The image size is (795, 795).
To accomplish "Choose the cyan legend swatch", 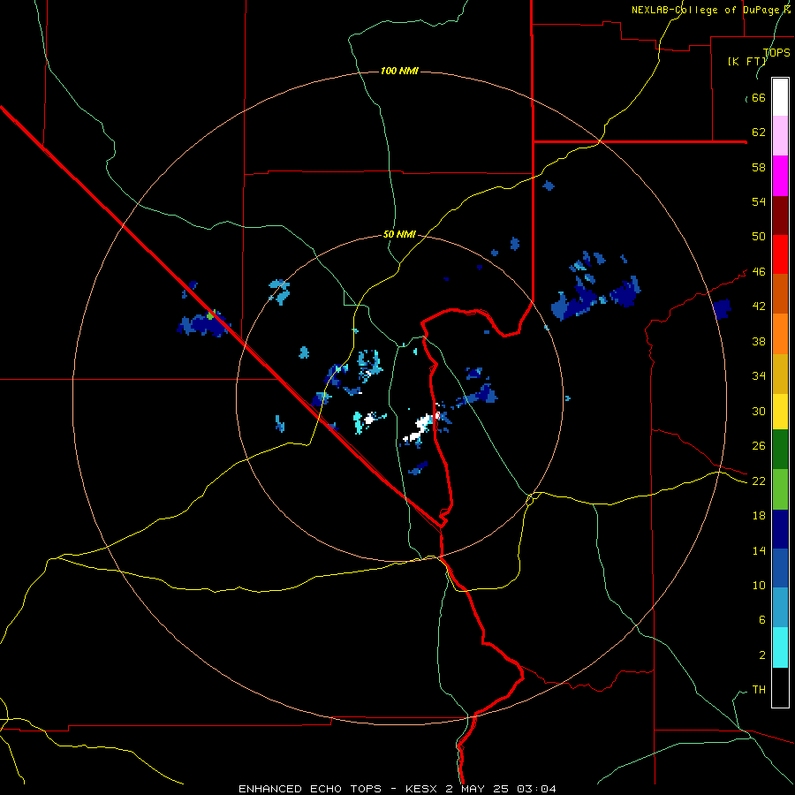I will pyautogui.click(x=780, y=647).
